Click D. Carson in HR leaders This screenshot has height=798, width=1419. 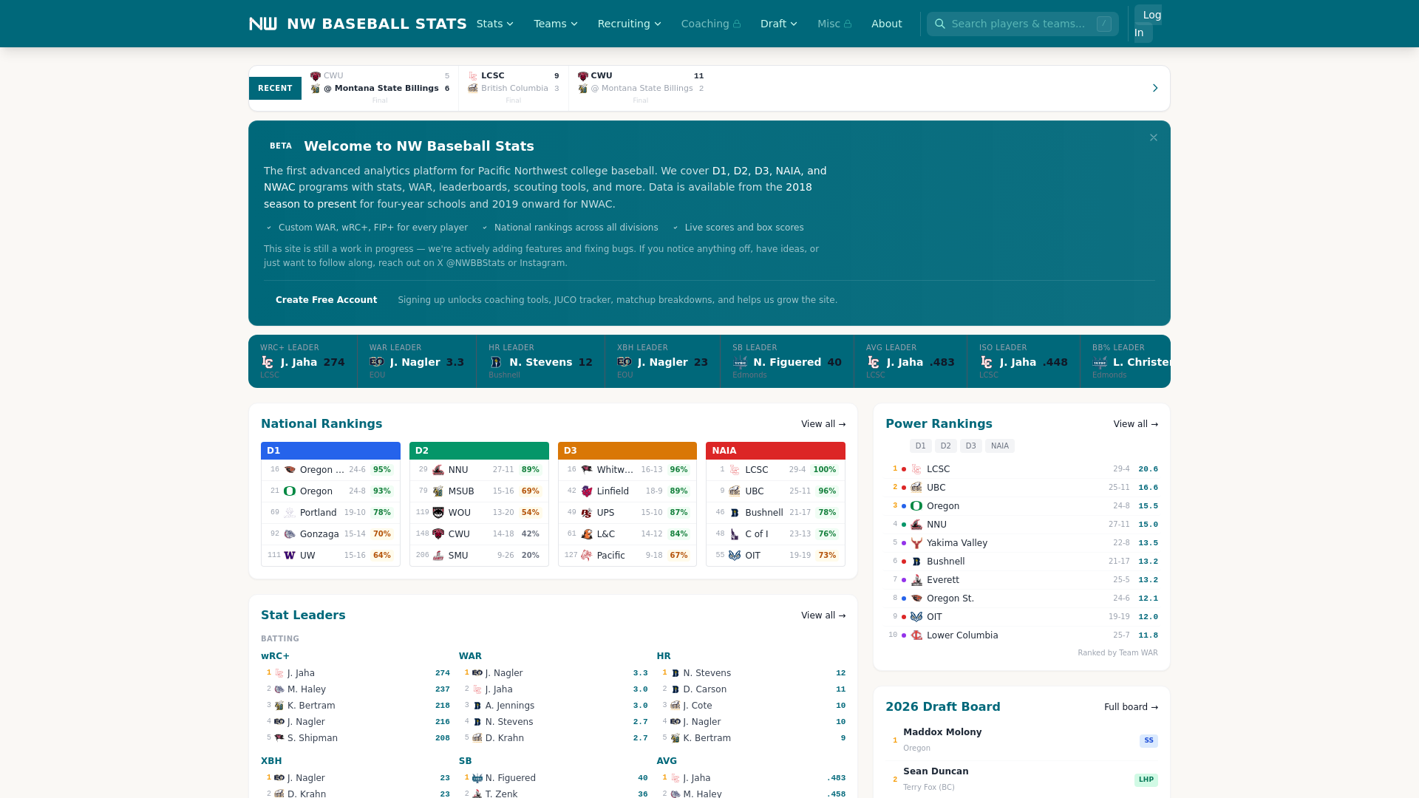(705, 689)
